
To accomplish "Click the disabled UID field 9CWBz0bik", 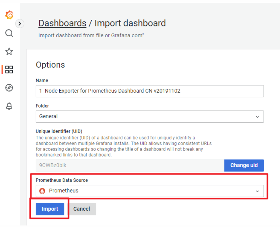I will [130, 165].
